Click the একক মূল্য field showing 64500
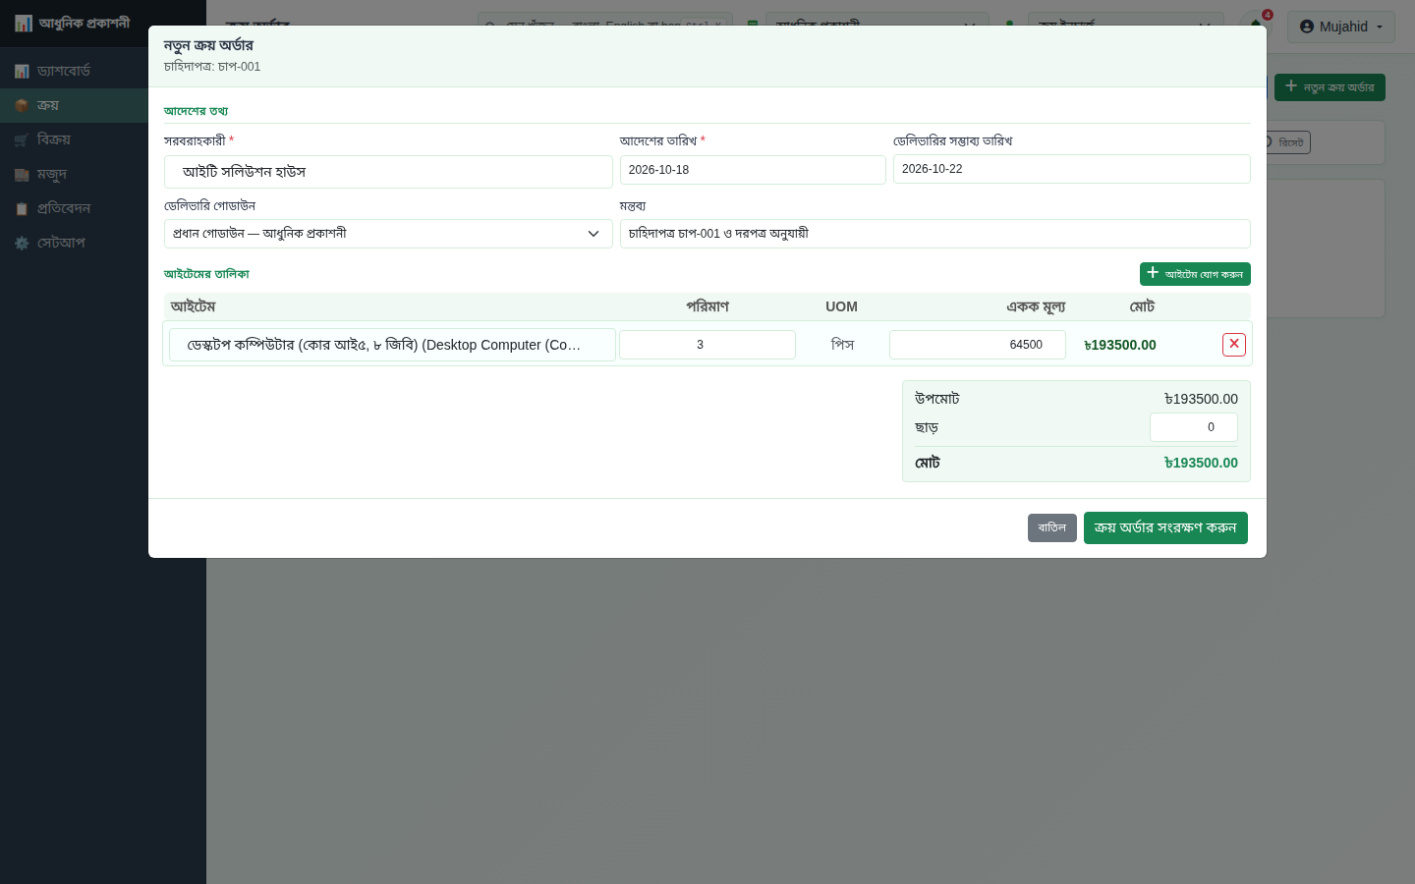1415x884 pixels. (978, 345)
